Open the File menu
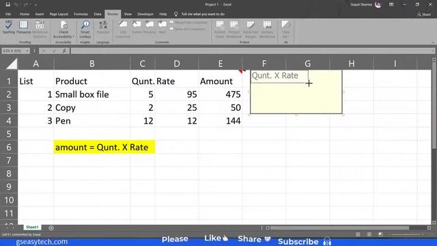The image size is (437, 246). click(8, 14)
